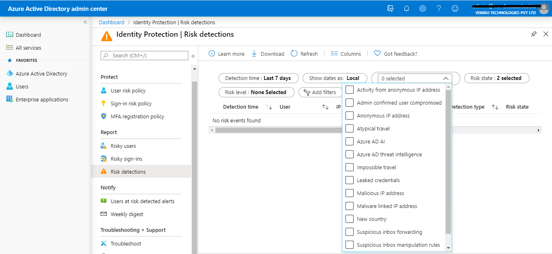Screen dimensions: 552x254
Task: Select the Azure AD AI checkbox
Action: click(x=350, y=141)
